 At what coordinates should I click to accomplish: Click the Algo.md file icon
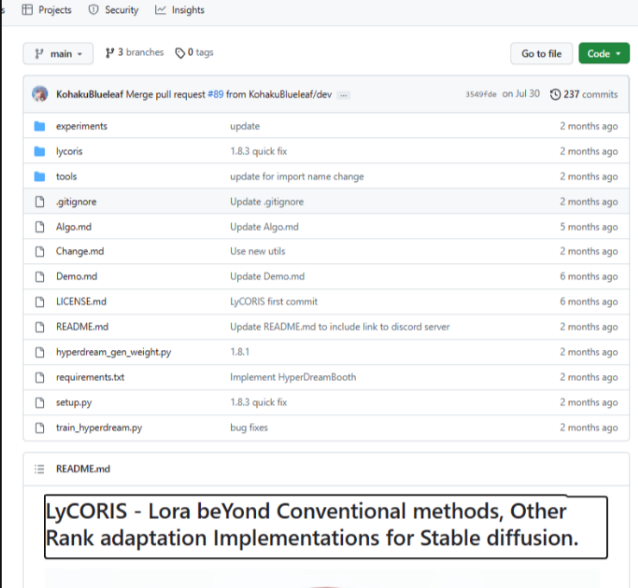click(40, 227)
